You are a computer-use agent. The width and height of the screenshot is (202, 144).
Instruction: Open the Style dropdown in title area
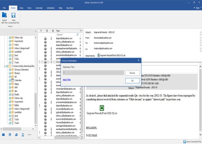[x=198, y=8]
